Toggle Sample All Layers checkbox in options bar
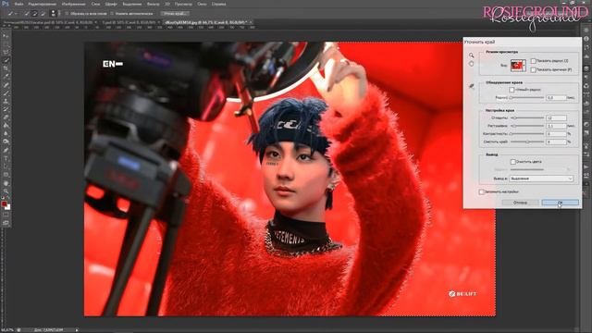Viewport: 592px width, 333px height. tap(67, 13)
